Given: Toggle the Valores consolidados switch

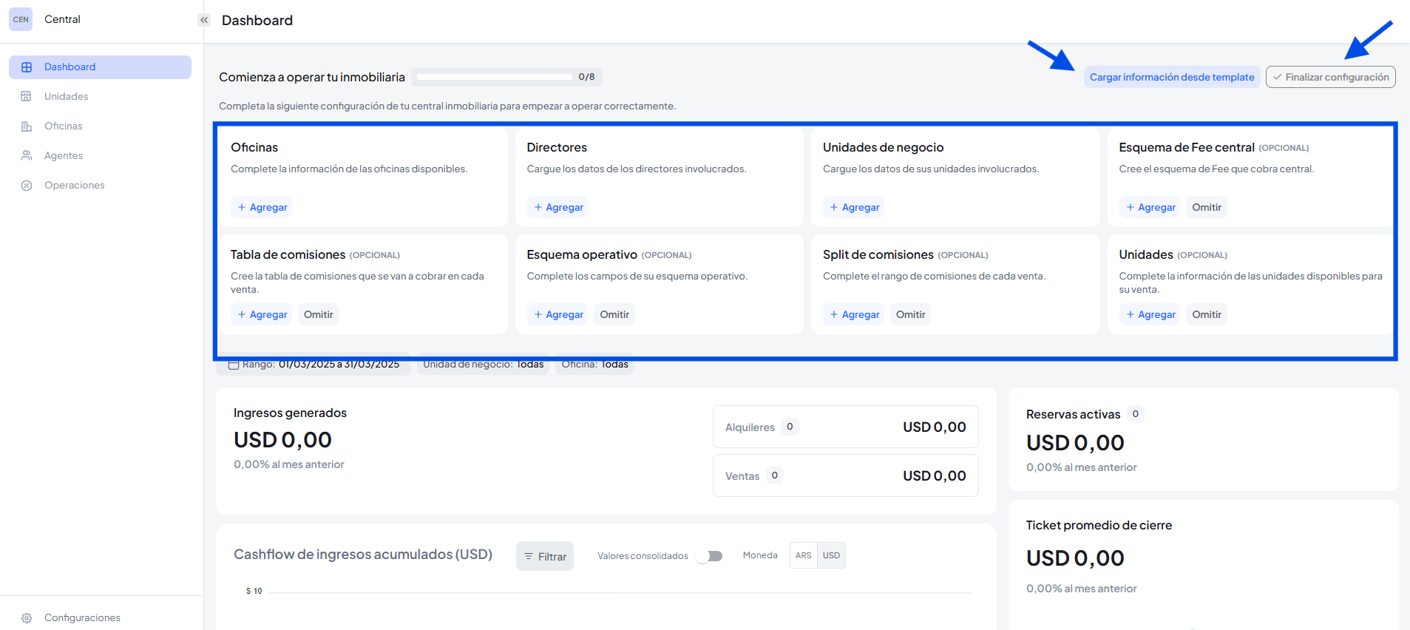Looking at the screenshot, I should point(710,556).
